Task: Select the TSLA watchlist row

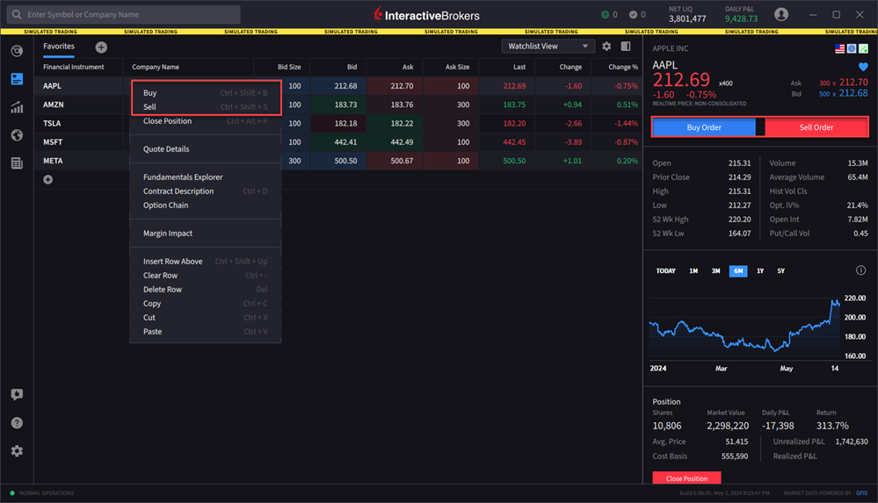Action: [x=338, y=123]
